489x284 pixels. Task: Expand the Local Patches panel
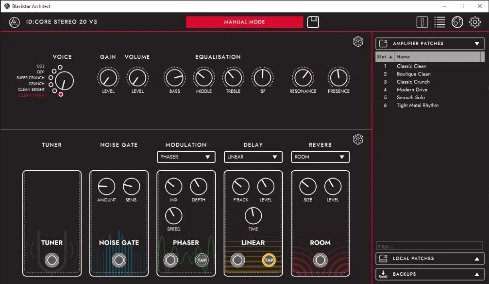430,259
